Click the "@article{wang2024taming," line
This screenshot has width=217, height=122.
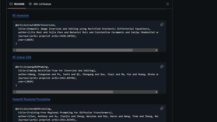tap(32, 67)
